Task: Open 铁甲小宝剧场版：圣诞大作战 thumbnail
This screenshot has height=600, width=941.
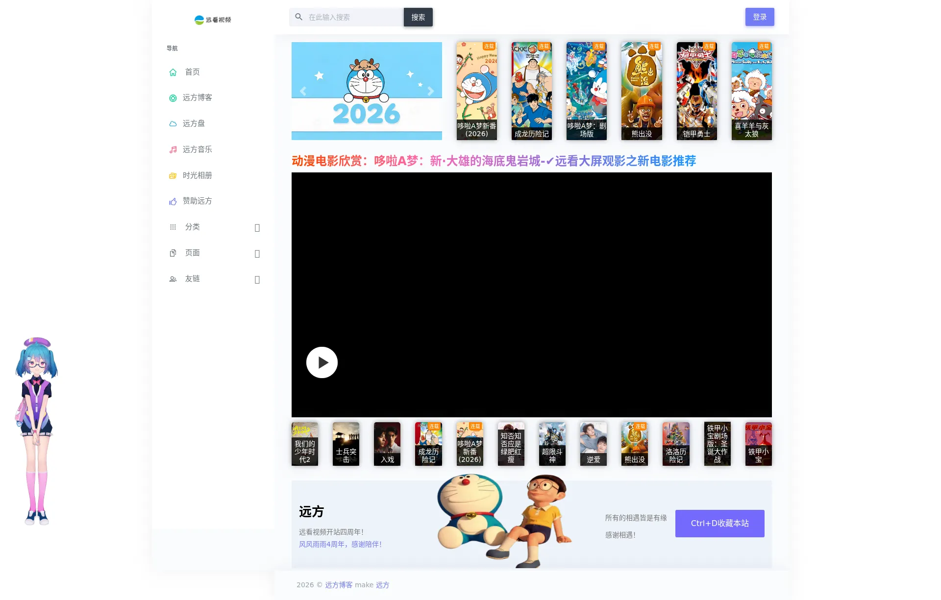Action: coord(718,444)
